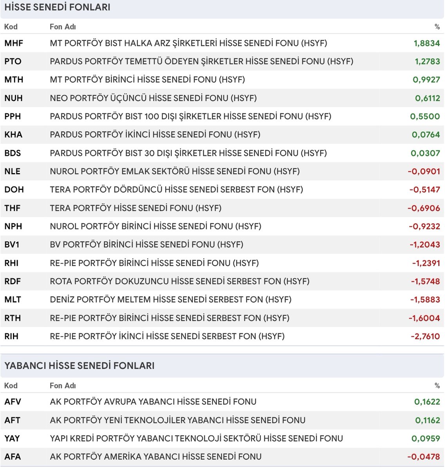Select the -0,5147 percent value
The image size is (445, 470).
pyautogui.click(x=425, y=190)
